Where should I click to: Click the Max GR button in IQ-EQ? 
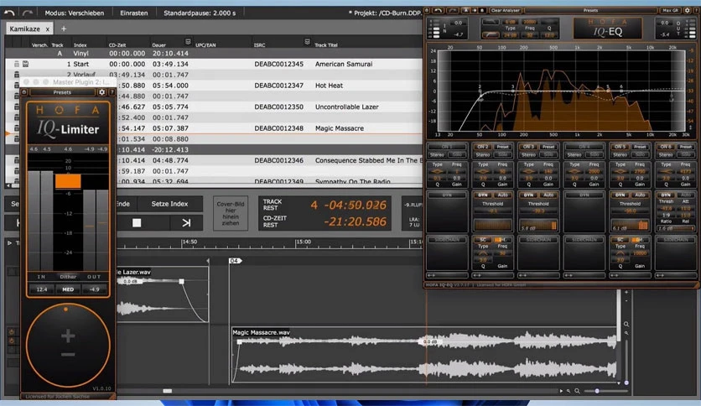[670, 10]
